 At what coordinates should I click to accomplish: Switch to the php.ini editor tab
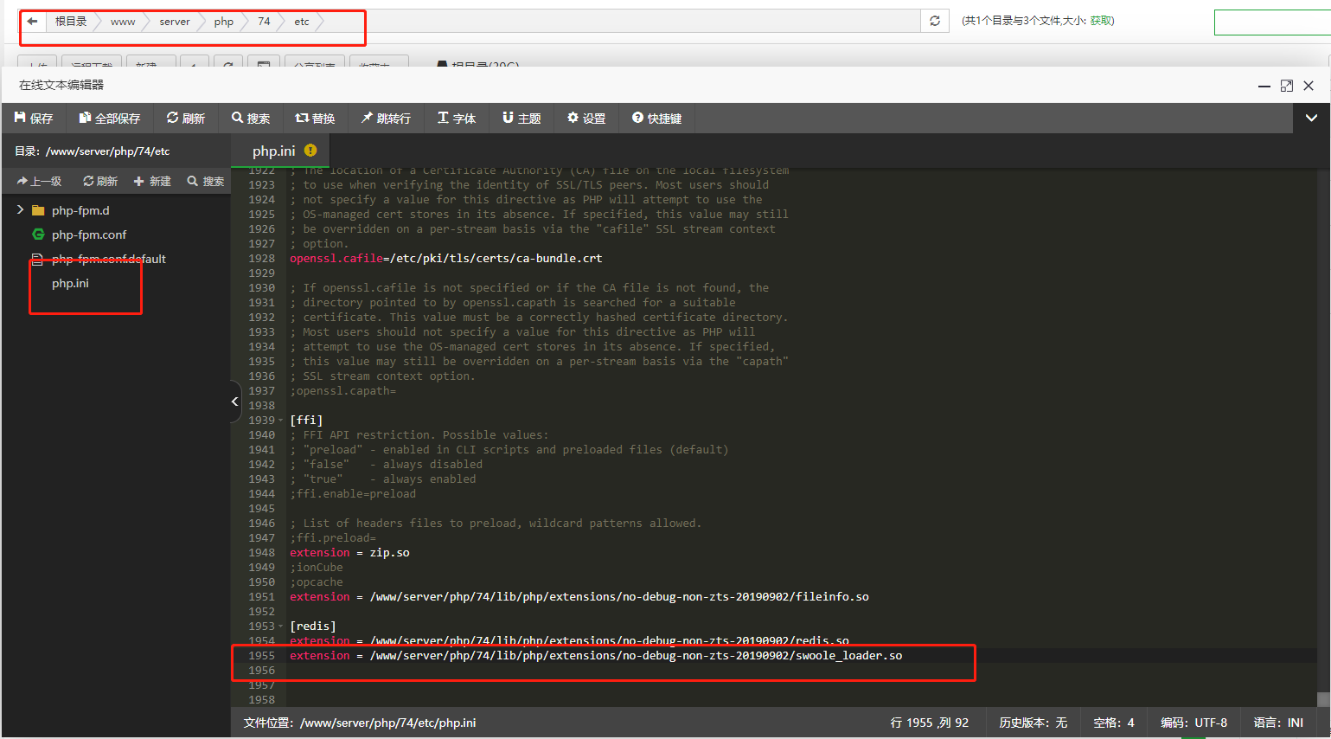click(x=274, y=151)
